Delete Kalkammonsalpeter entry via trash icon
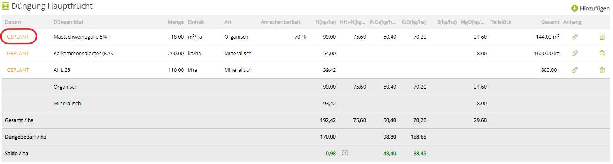 tap(602, 53)
